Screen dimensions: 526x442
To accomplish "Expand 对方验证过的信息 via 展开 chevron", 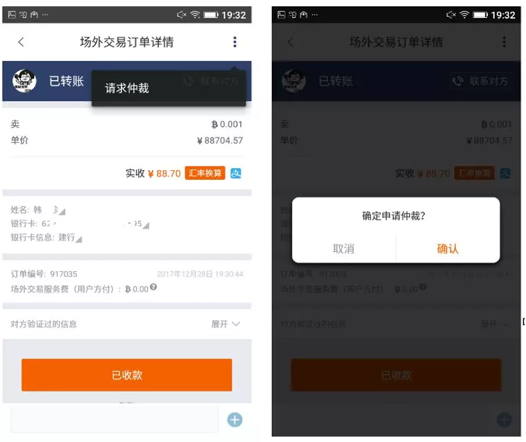I will coord(226,324).
